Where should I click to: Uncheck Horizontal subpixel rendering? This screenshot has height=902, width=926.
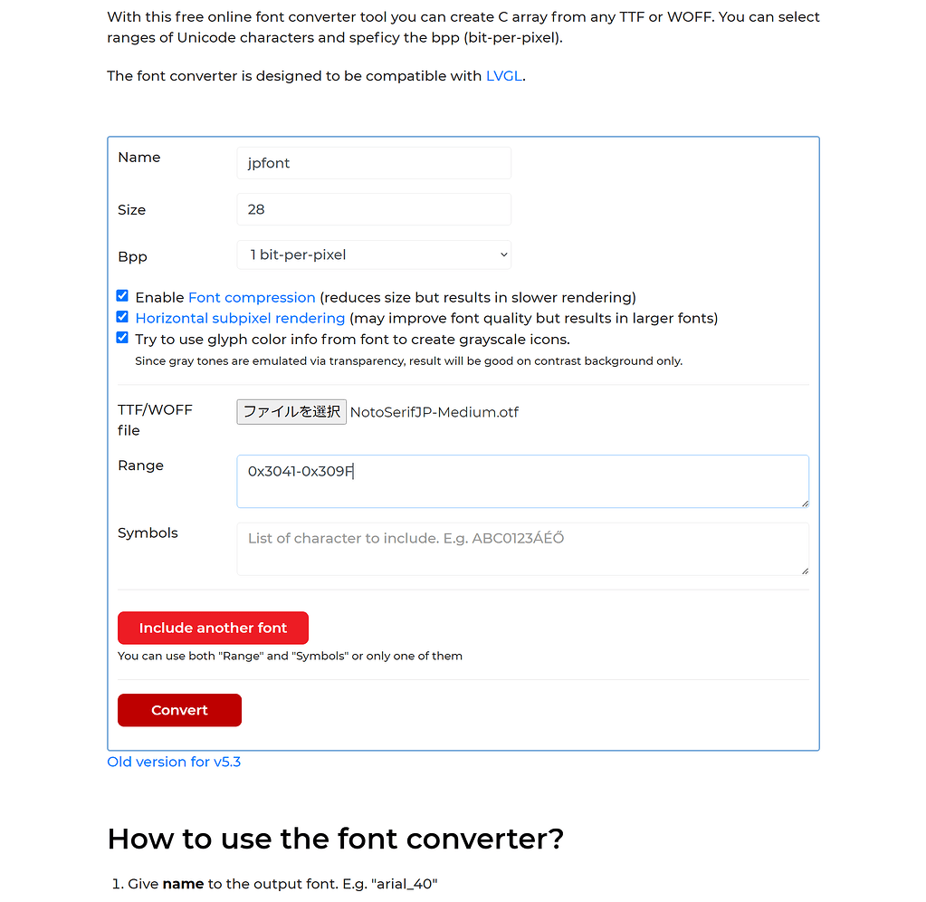[122, 316]
